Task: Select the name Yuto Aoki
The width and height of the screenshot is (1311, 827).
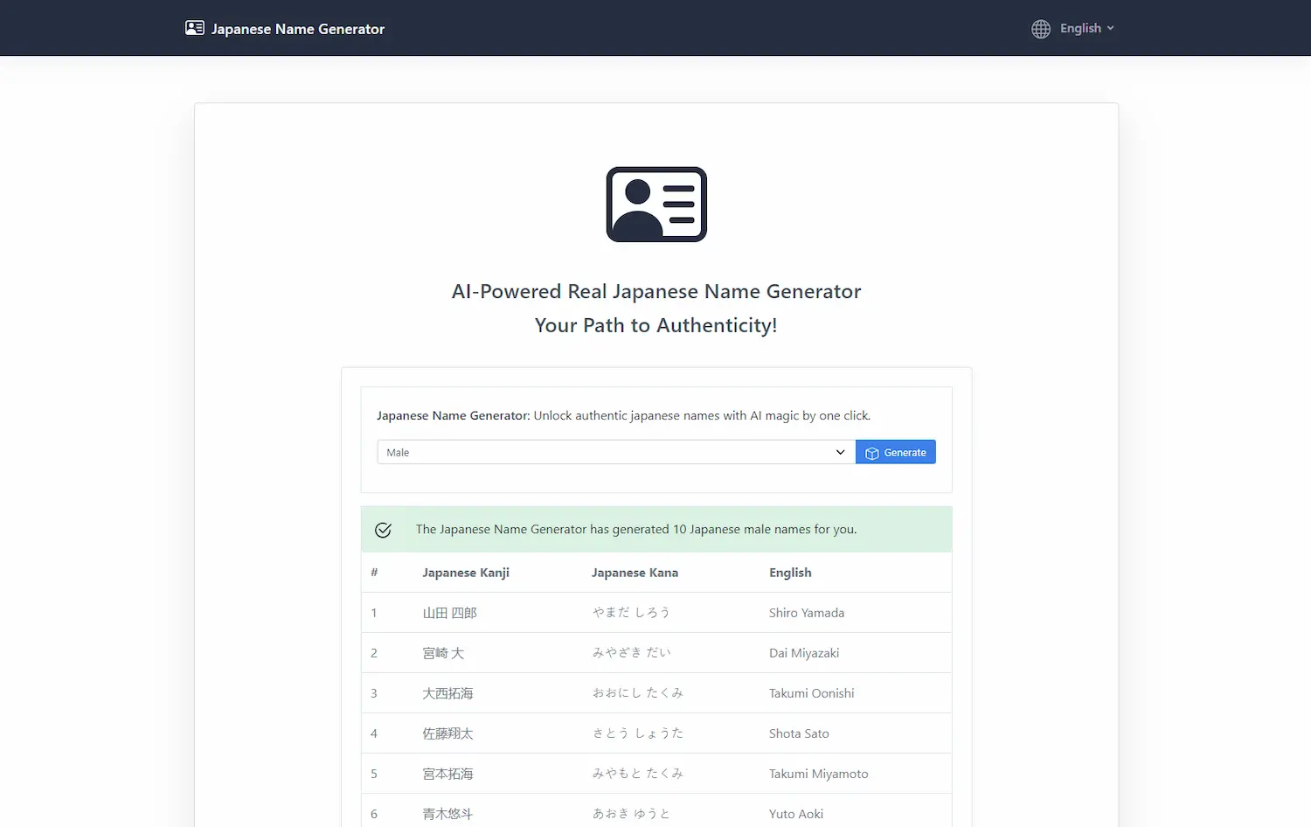Action: [x=795, y=813]
